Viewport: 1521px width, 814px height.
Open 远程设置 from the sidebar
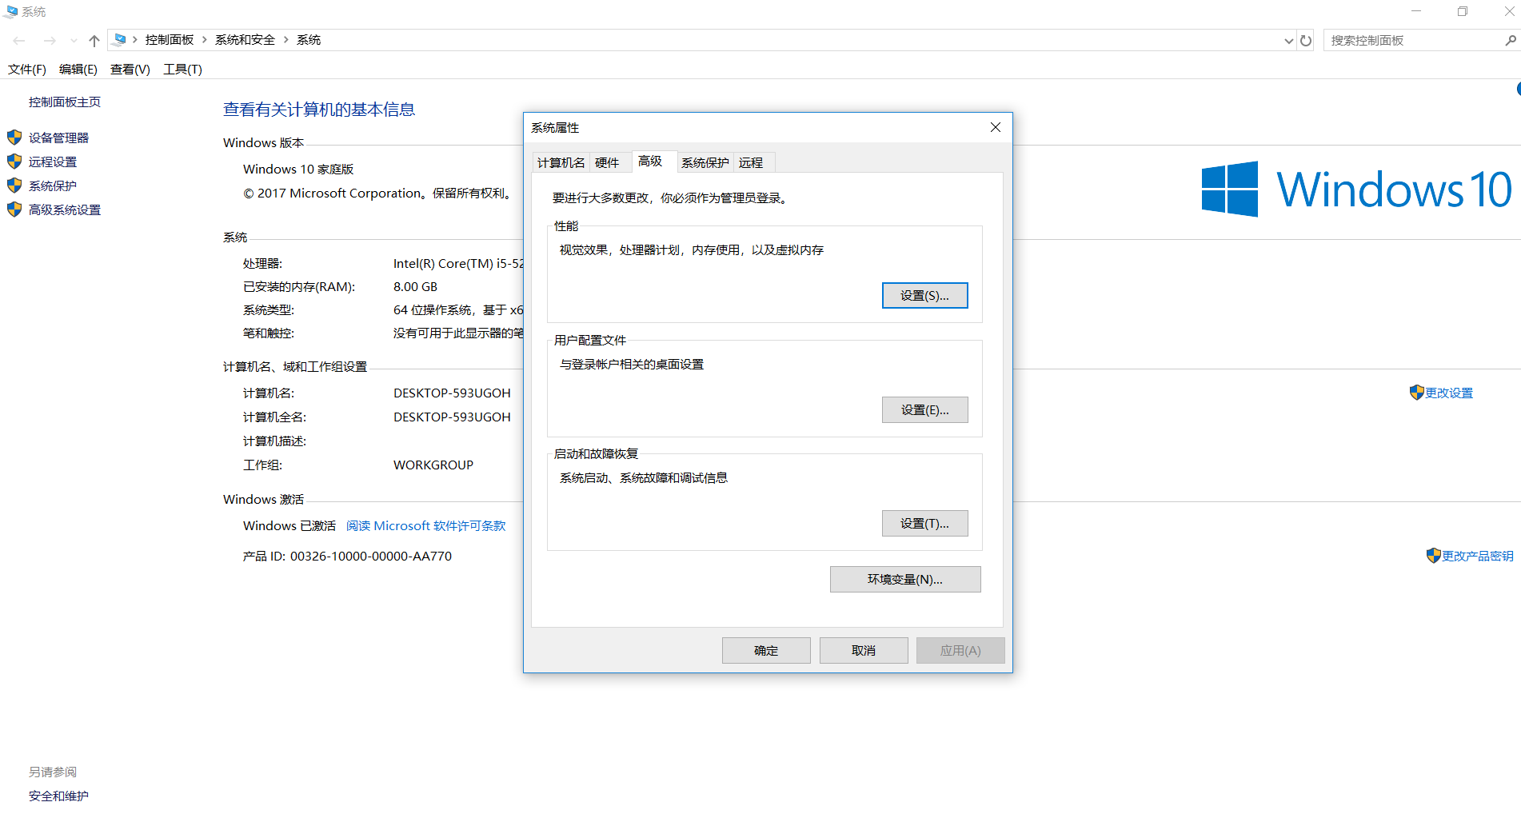tap(53, 162)
